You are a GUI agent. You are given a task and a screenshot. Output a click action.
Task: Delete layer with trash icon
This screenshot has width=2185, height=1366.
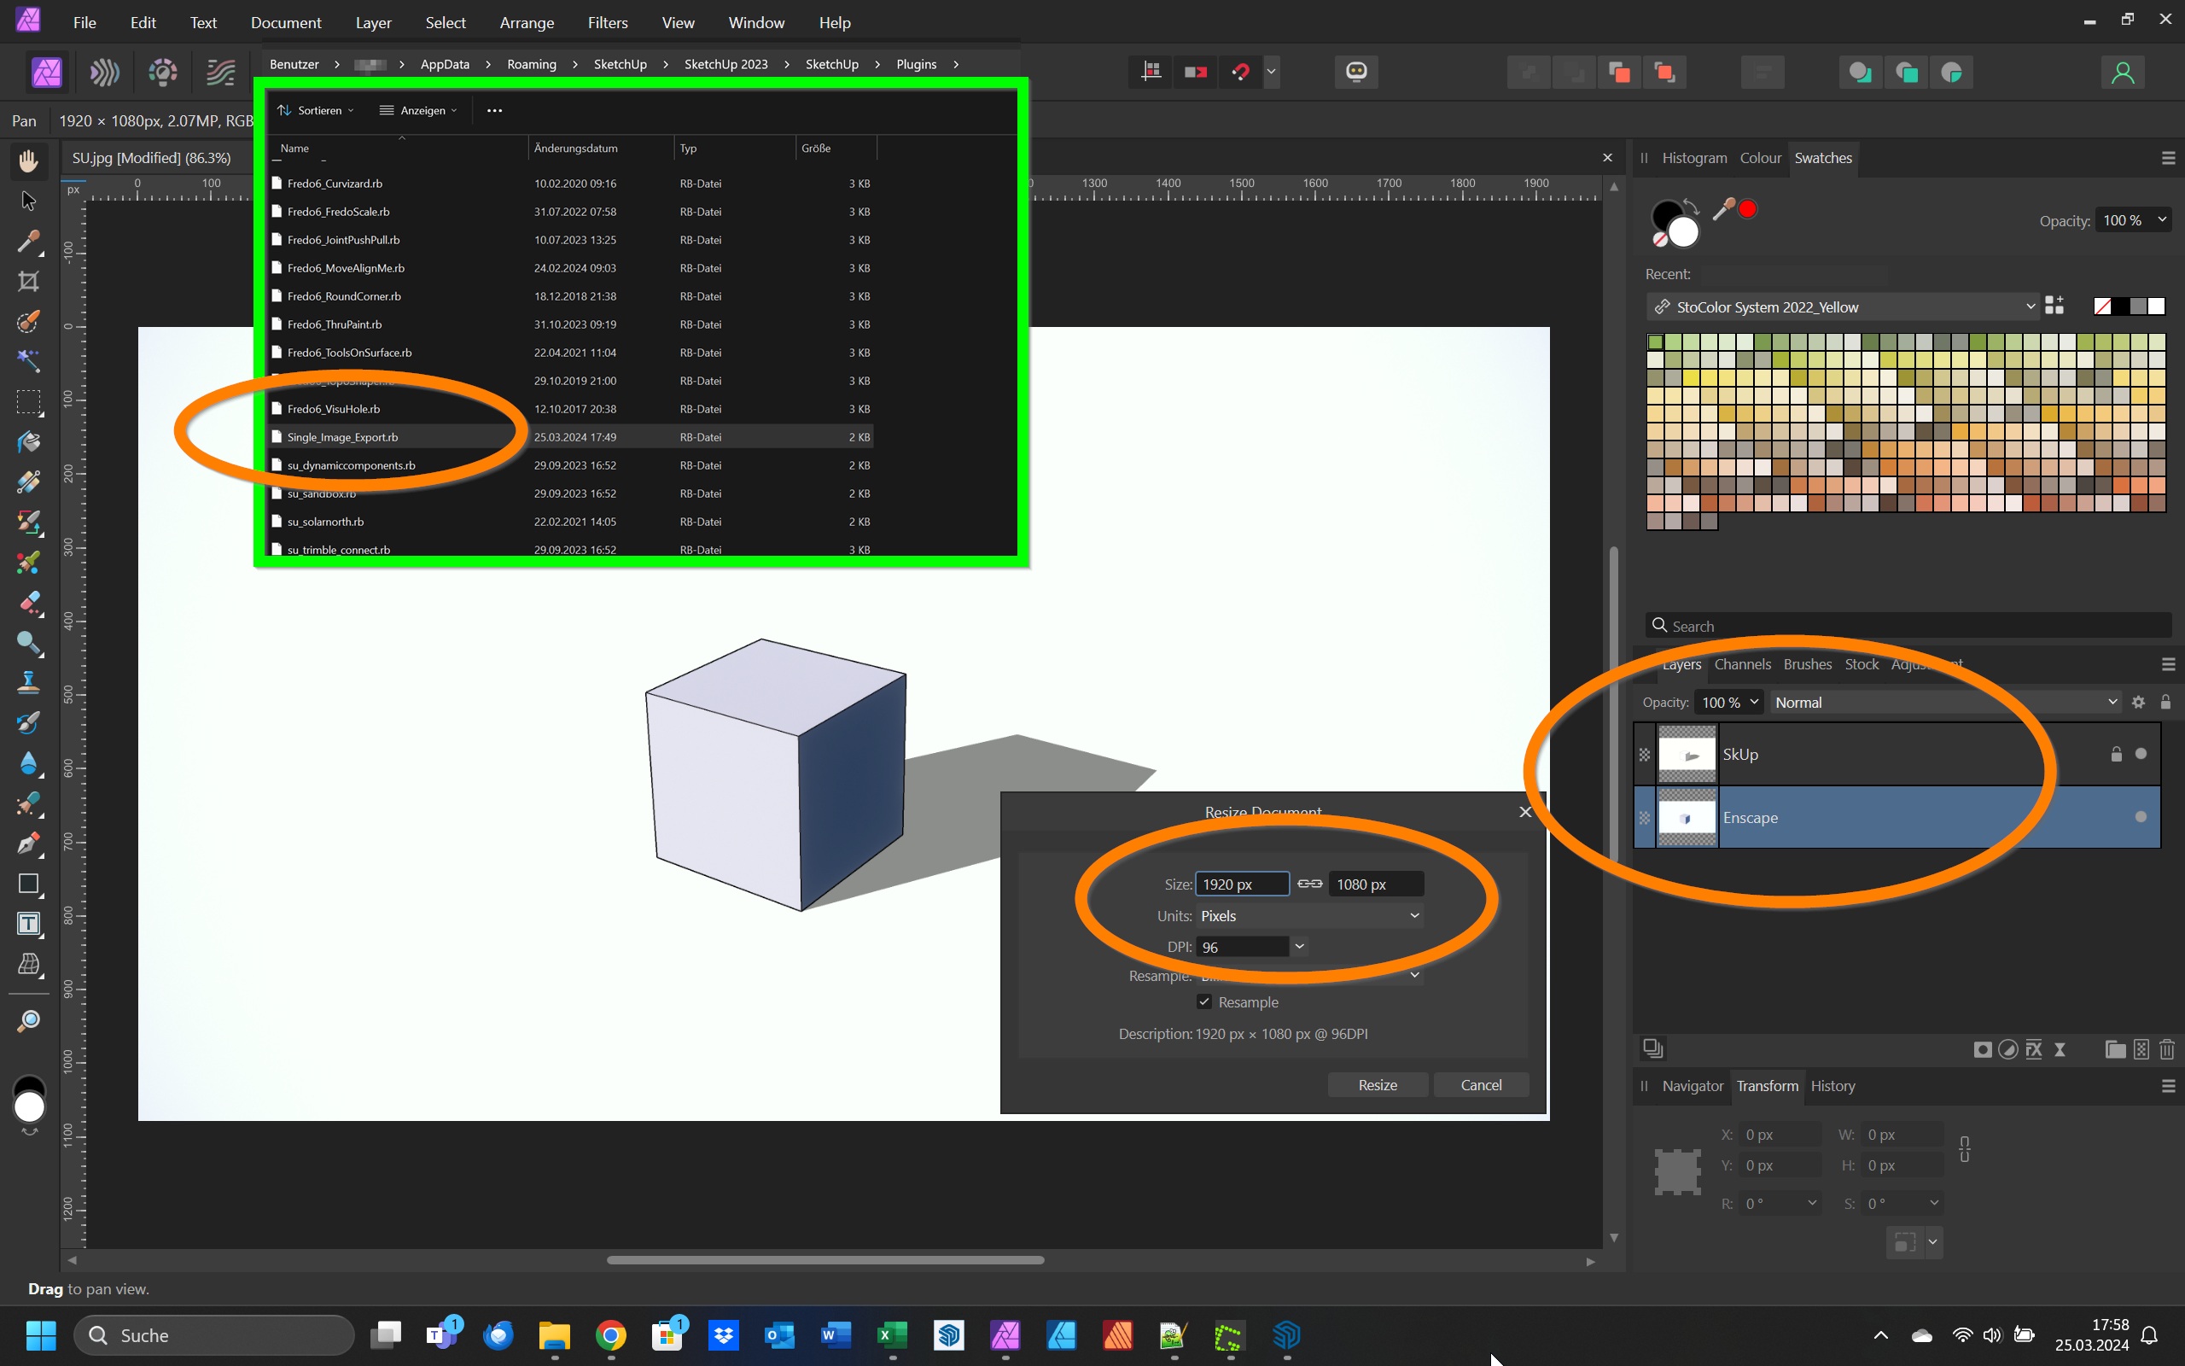click(2166, 1049)
